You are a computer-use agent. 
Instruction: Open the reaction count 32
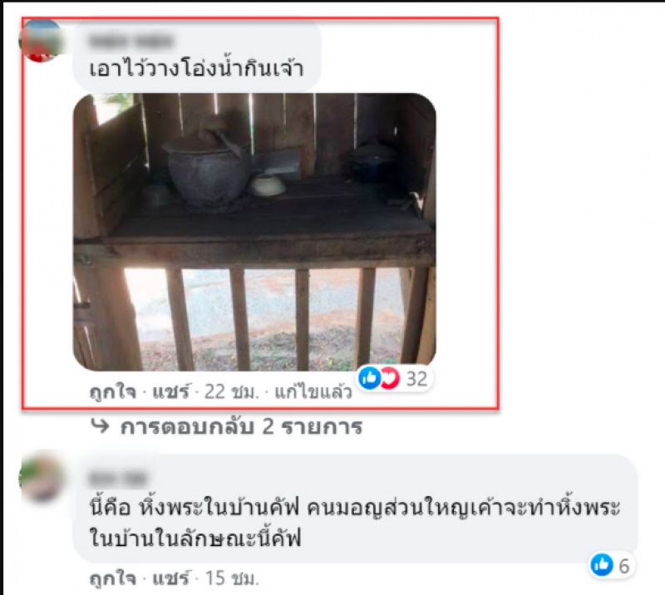[x=416, y=378]
